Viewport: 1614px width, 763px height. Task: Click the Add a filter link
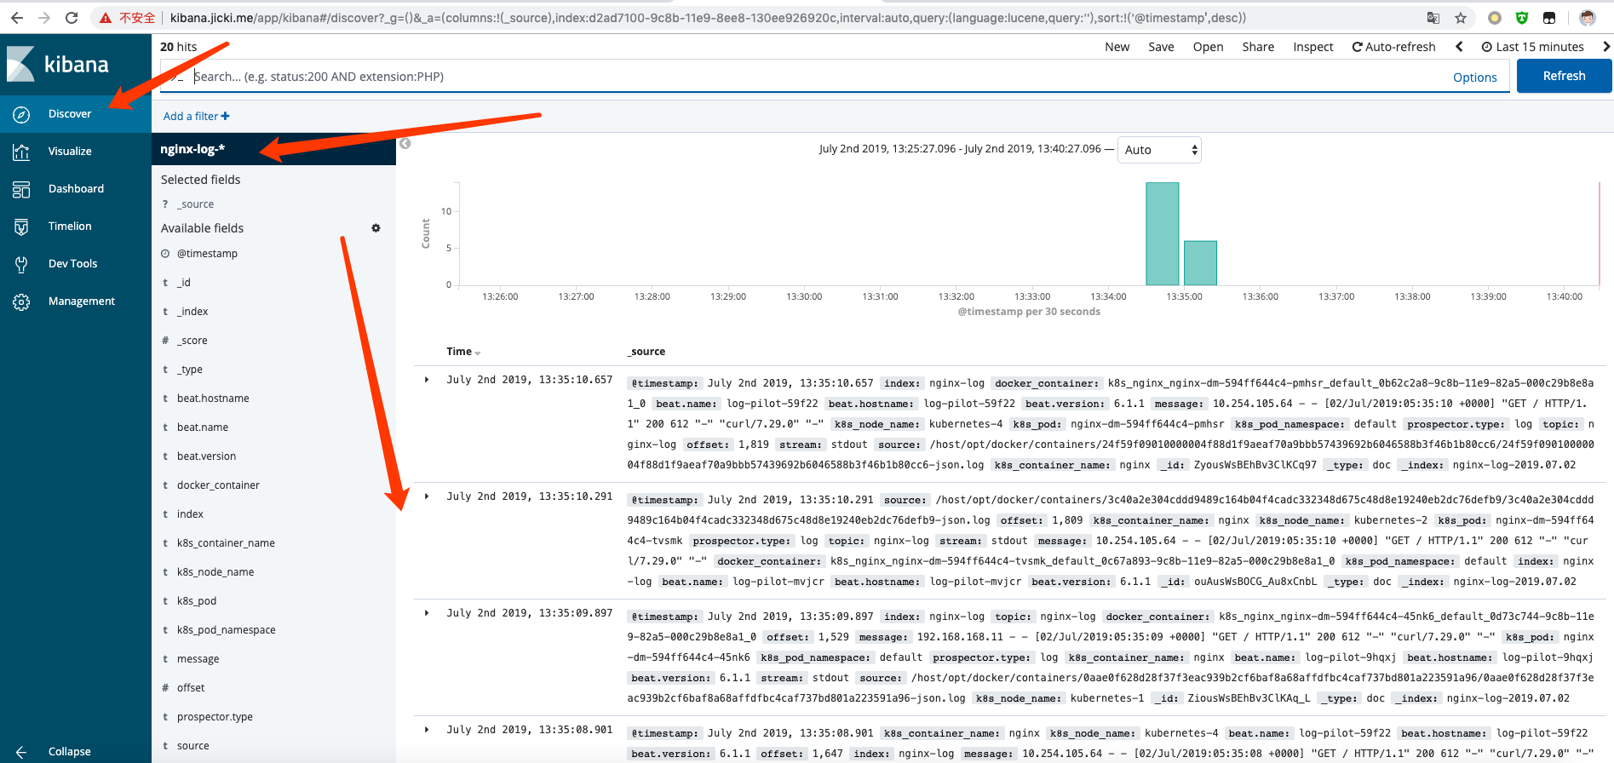[196, 116]
